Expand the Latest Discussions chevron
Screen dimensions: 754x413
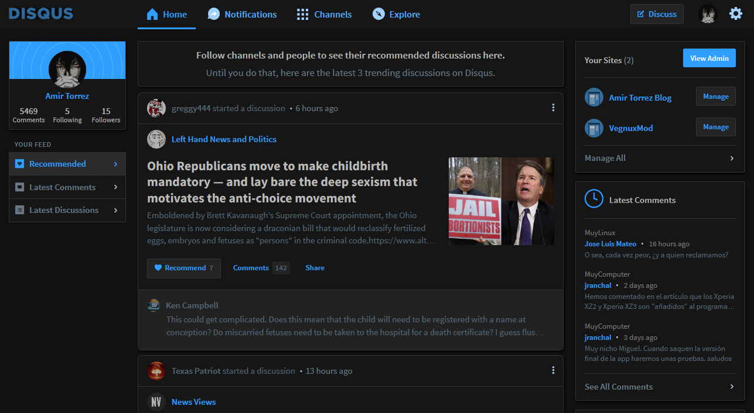click(115, 210)
